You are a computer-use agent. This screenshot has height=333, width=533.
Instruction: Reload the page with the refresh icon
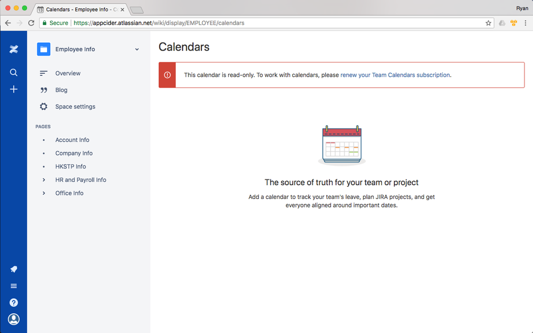(32, 23)
